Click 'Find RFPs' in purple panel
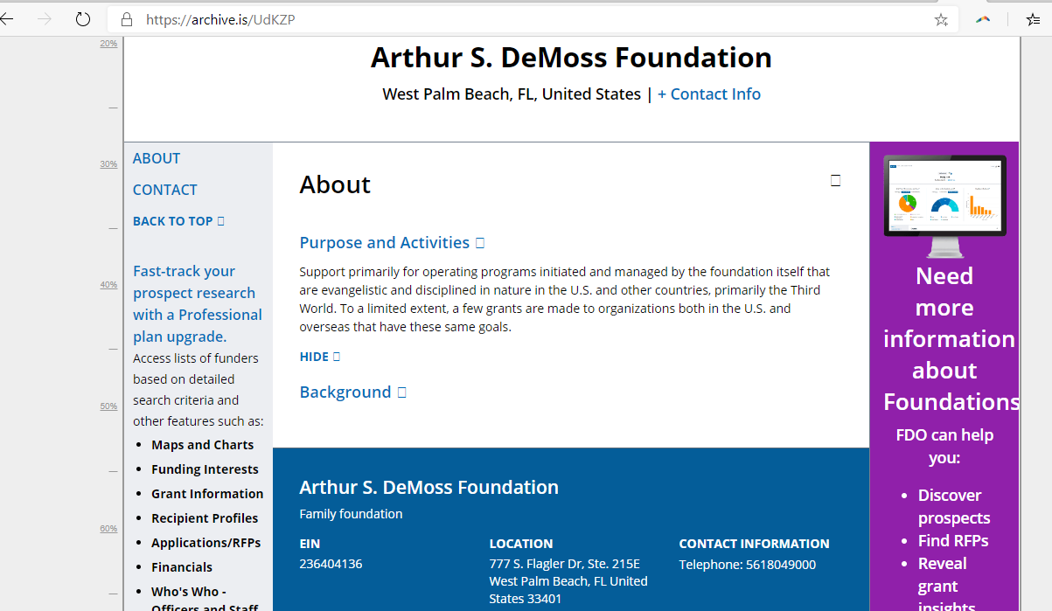The image size is (1052, 611). pyautogui.click(x=953, y=540)
